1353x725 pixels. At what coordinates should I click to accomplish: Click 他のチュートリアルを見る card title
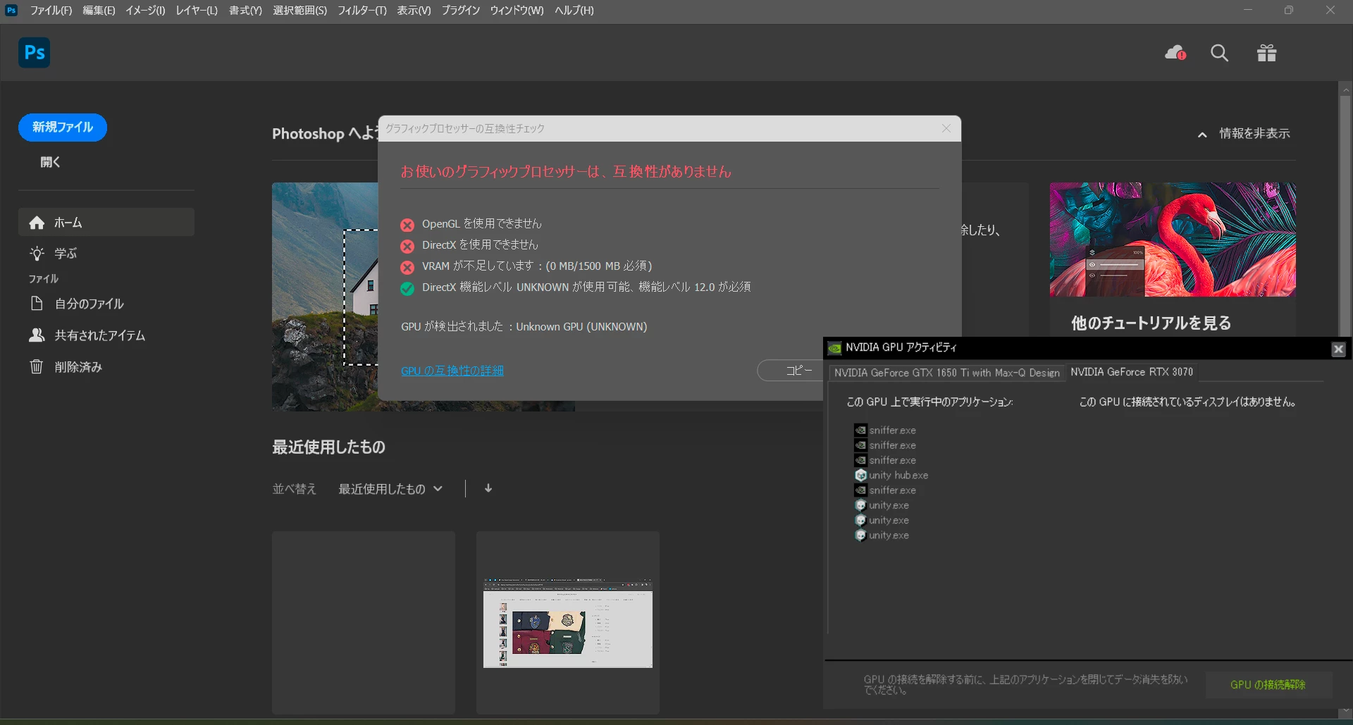pos(1151,323)
